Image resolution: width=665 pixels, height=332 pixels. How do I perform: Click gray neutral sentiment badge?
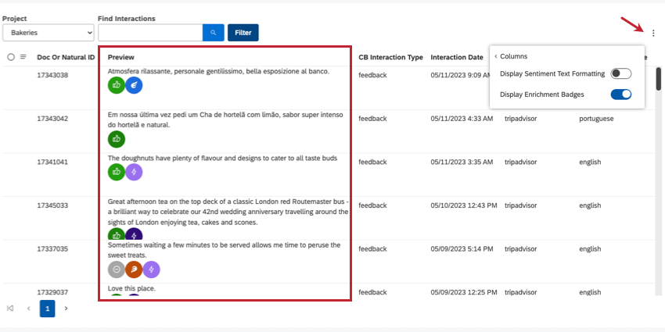[117, 270]
